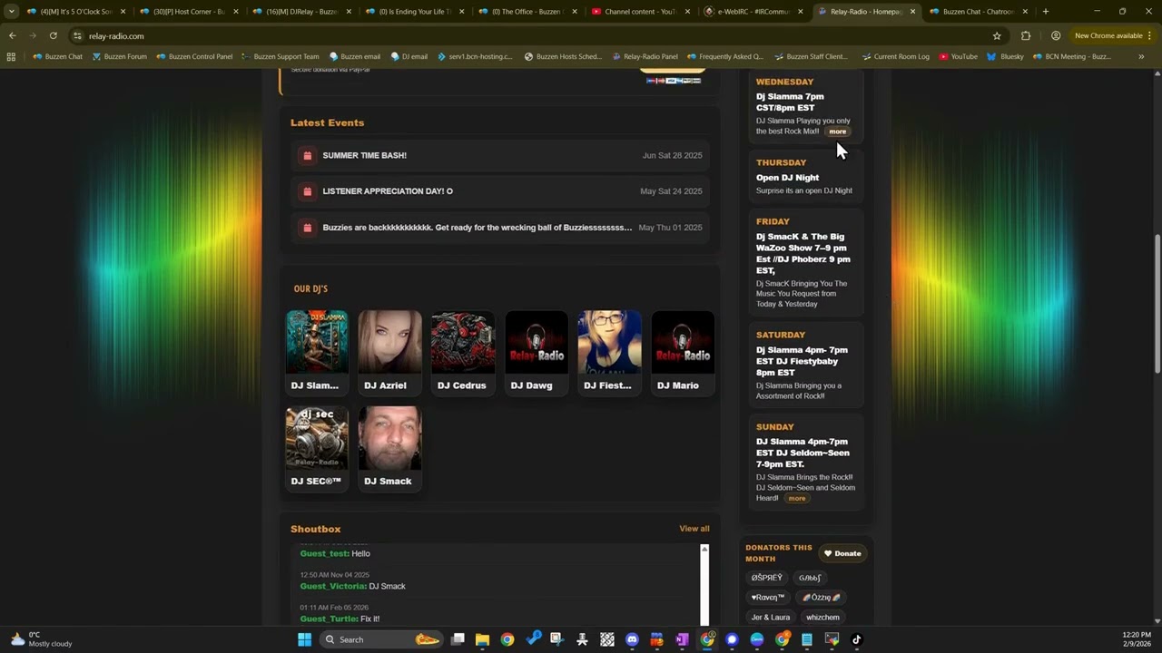This screenshot has width=1162, height=653.
Task: Open File Explorer from the taskbar
Action: (x=482, y=639)
